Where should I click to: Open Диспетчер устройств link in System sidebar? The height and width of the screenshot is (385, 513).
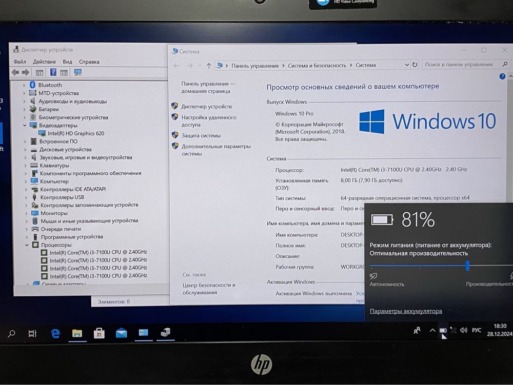coord(206,107)
